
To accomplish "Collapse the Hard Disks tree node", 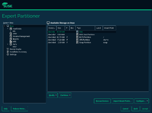I will click(8, 29).
